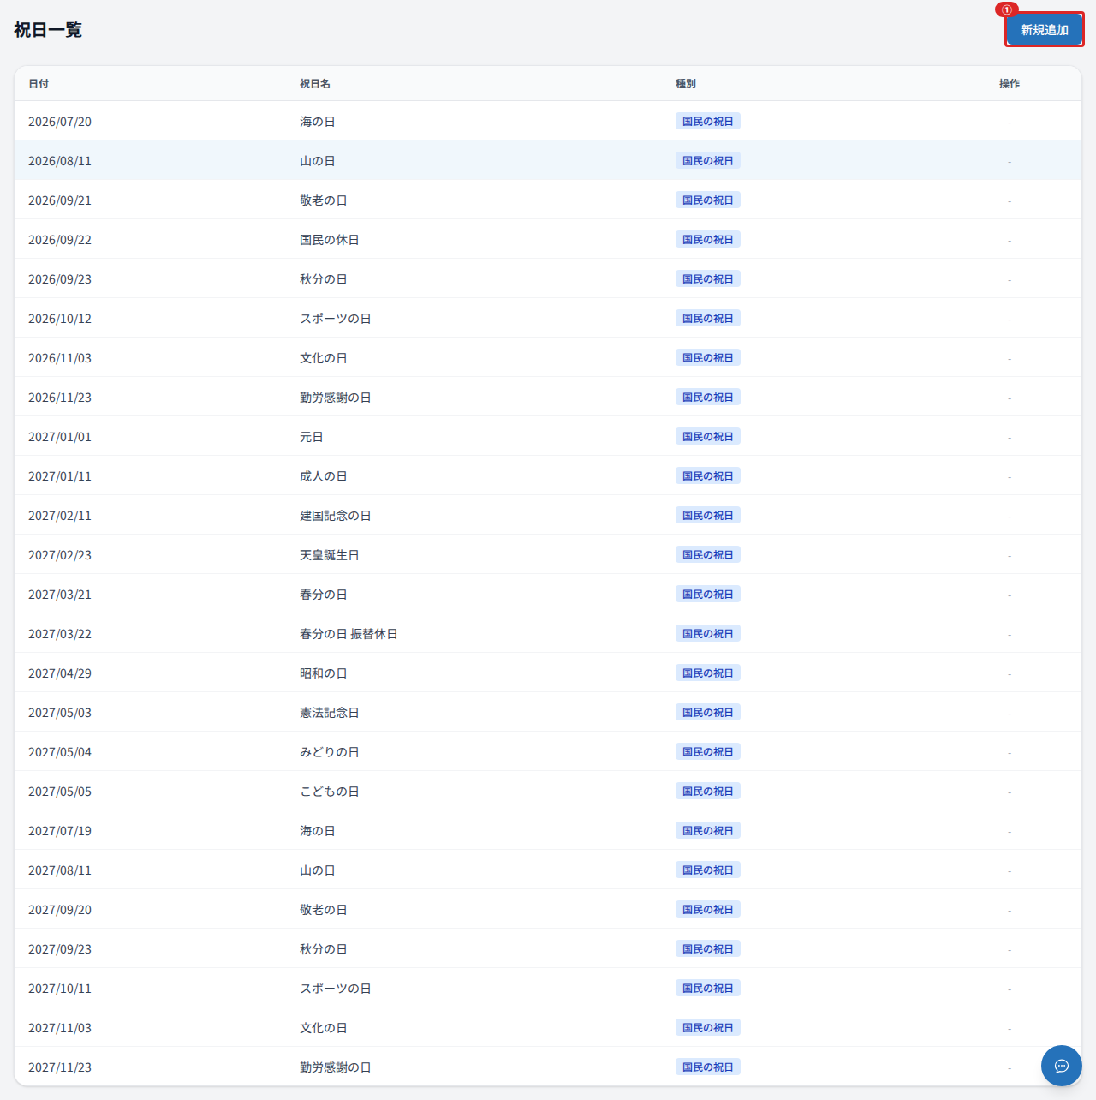This screenshot has width=1096, height=1100.
Task: Click the 建国記念の日 holiday name
Action: (336, 516)
